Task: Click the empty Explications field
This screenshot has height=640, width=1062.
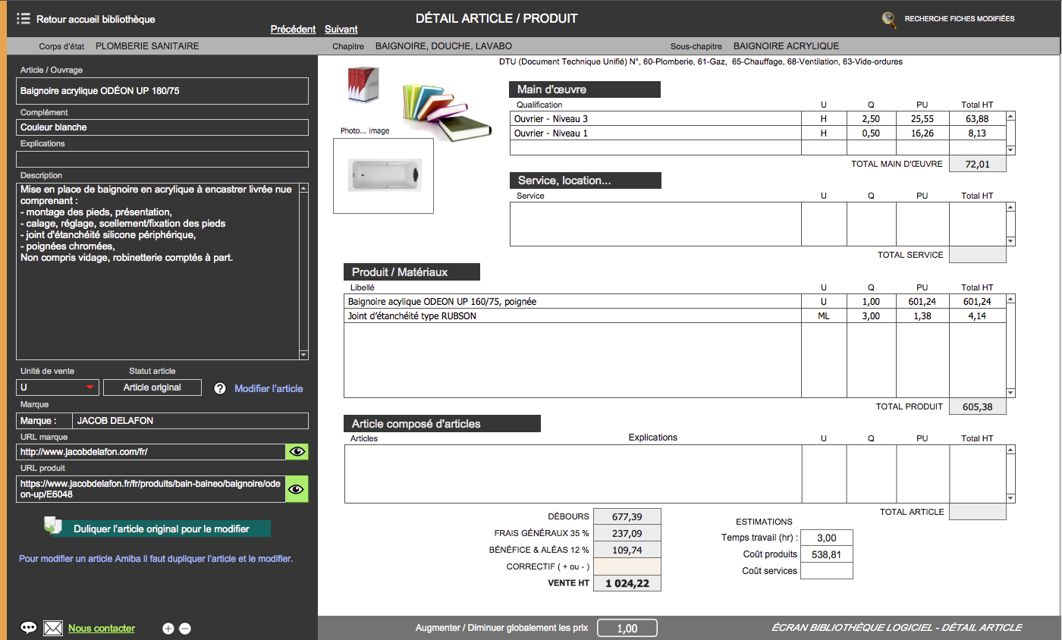Action: tap(162, 158)
